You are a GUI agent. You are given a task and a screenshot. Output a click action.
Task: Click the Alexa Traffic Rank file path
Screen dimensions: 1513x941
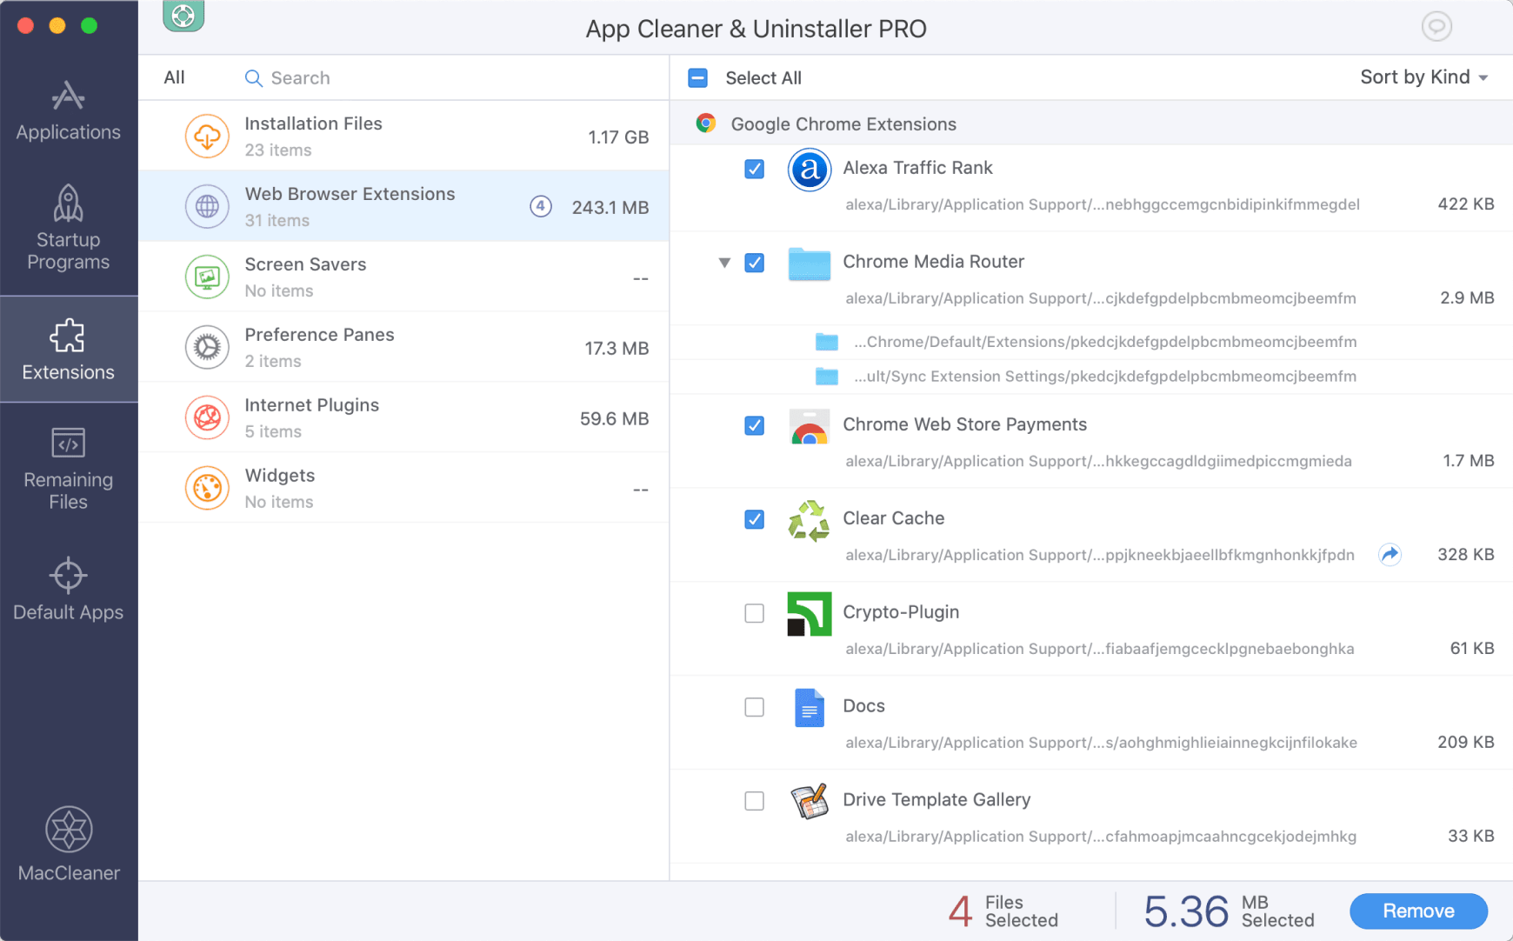(x=1103, y=204)
